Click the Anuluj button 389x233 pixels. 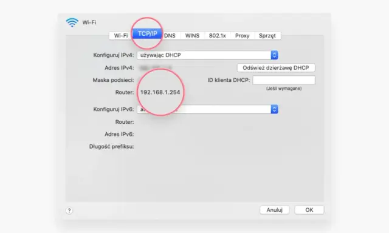coord(274,210)
